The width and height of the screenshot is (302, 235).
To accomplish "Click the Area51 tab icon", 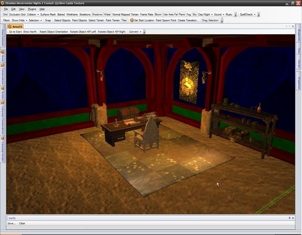I will (9, 26).
